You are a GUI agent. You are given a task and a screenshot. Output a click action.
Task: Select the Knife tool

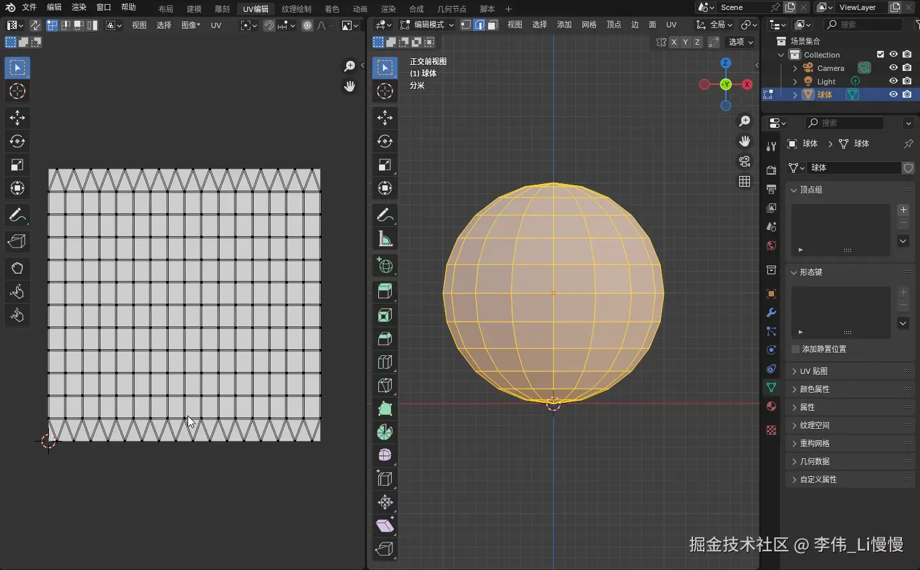[x=385, y=385]
